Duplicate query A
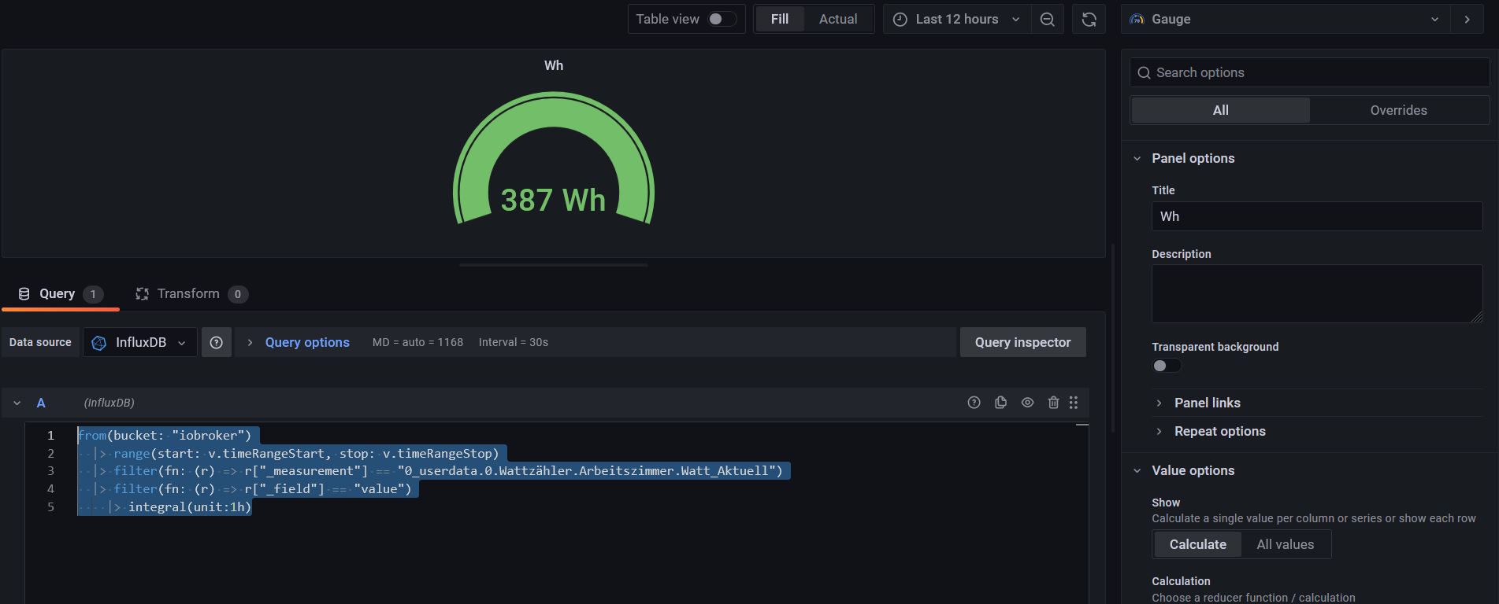The width and height of the screenshot is (1499, 604). pos(1000,403)
